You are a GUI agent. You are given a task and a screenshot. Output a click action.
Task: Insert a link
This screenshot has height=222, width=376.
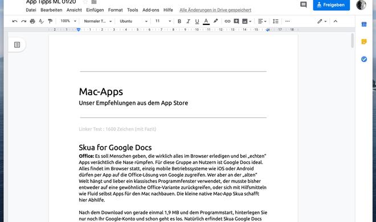pyautogui.click(x=227, y=21)
